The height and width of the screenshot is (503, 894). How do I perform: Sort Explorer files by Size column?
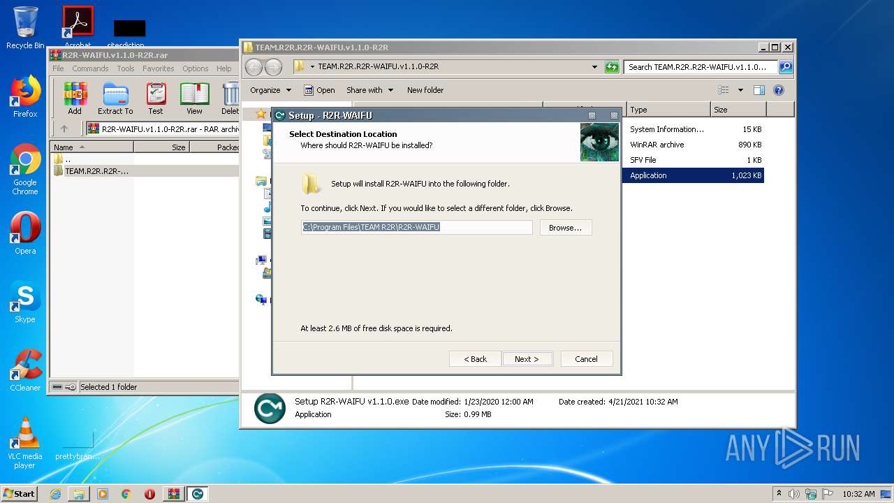point(738,110)
